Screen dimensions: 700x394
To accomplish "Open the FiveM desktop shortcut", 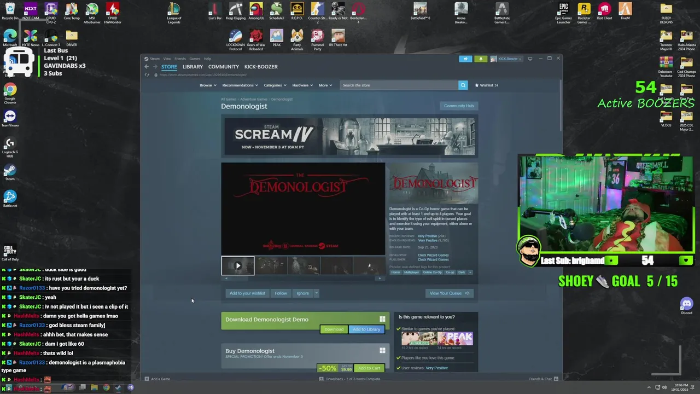I will pyautogui.click(x=625, y=11).
